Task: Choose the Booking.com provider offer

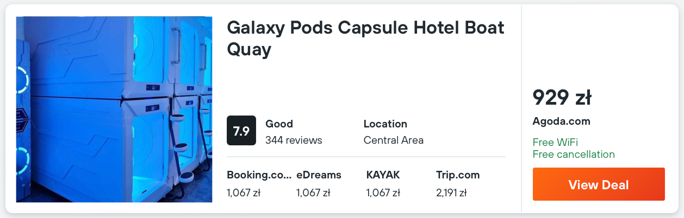Action: point(258,175)
